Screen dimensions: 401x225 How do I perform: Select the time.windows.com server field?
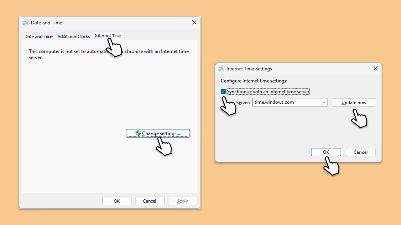(290, 102)
